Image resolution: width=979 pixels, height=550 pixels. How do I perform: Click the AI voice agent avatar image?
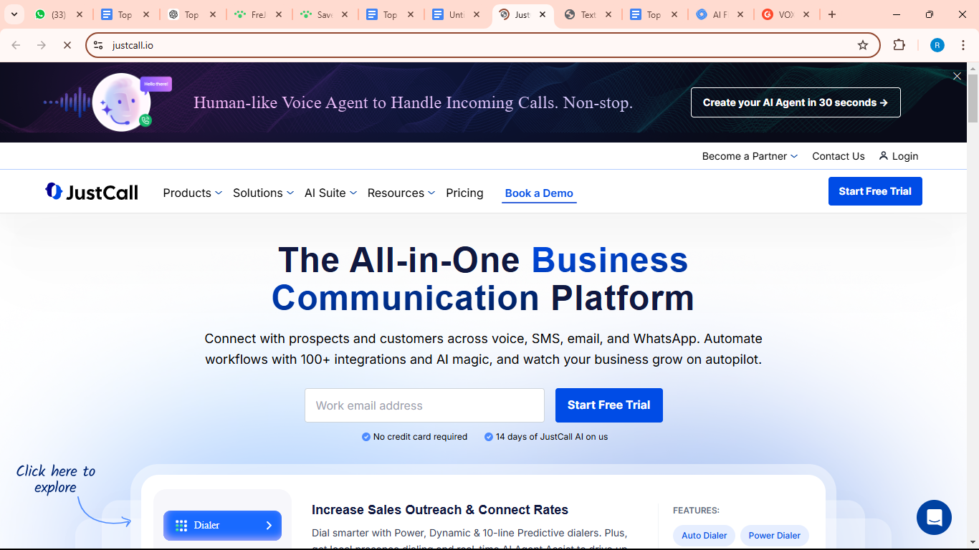(122, 102)
